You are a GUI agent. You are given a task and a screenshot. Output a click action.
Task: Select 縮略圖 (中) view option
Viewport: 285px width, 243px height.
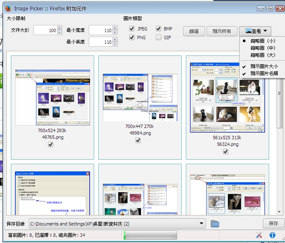262,48
